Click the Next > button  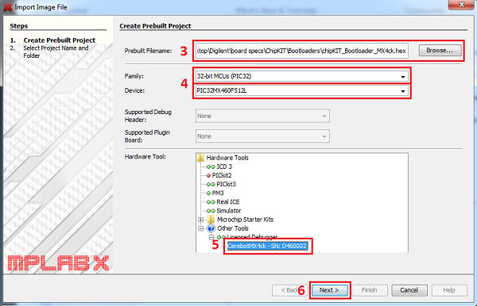(329, 290)
